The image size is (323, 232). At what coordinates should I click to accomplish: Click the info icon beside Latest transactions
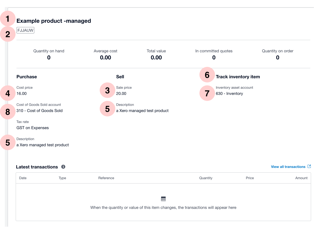point(63,167)
